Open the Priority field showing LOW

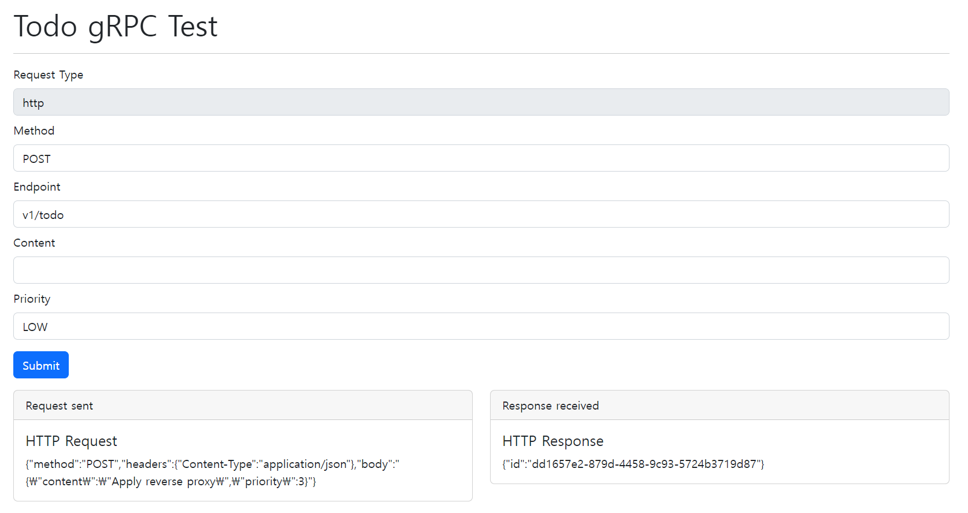click(x=481, y=326)
